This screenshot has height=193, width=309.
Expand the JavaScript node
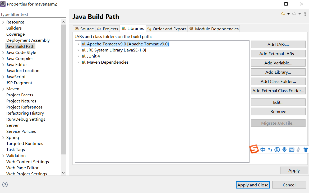click(3, 77)
